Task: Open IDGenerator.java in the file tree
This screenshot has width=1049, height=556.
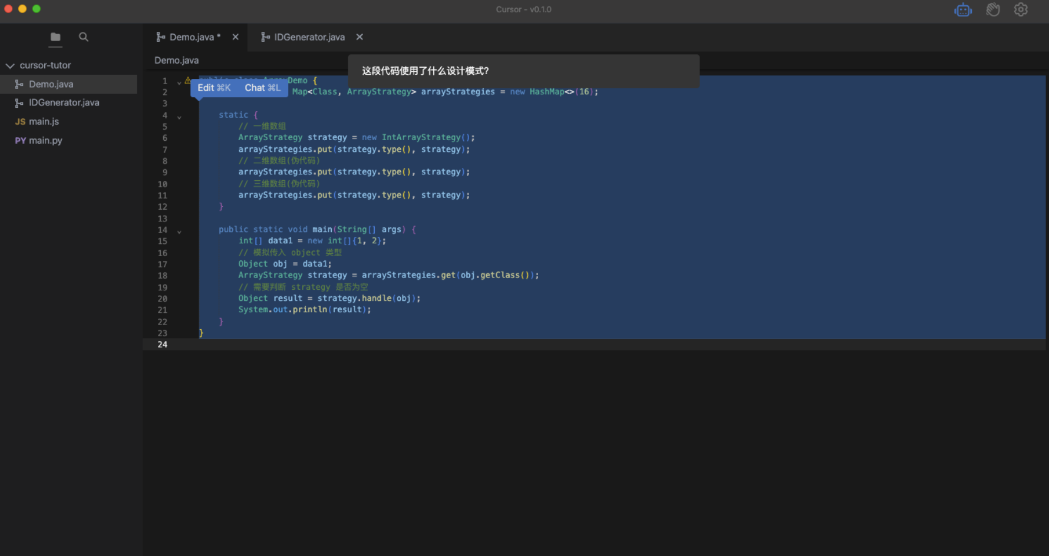Action: [x=68, y=102]
